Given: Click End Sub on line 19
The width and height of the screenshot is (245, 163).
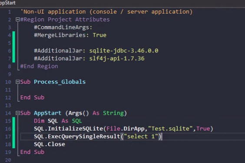Looking at the screenshot, I should [x=32, y=152].
